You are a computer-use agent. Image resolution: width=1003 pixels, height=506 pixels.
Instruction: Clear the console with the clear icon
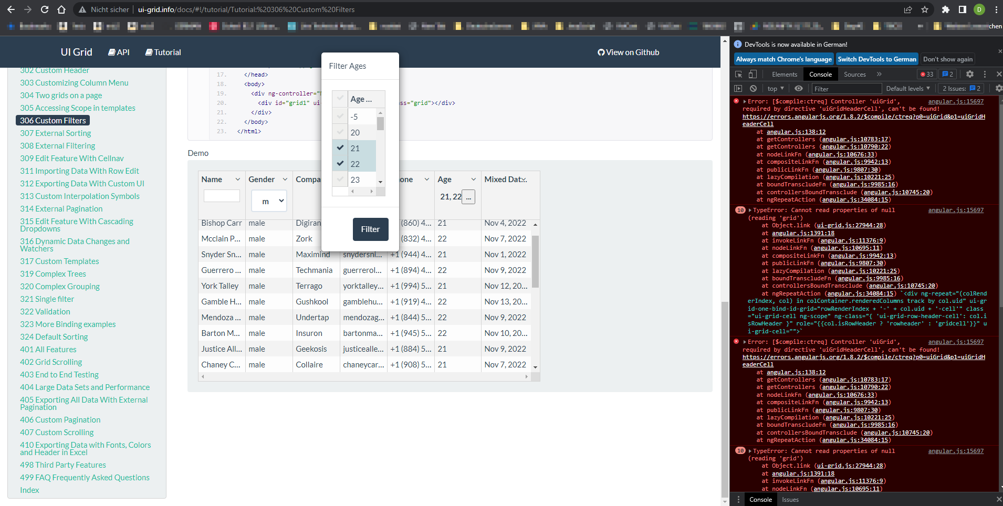[x=753, y=88]
